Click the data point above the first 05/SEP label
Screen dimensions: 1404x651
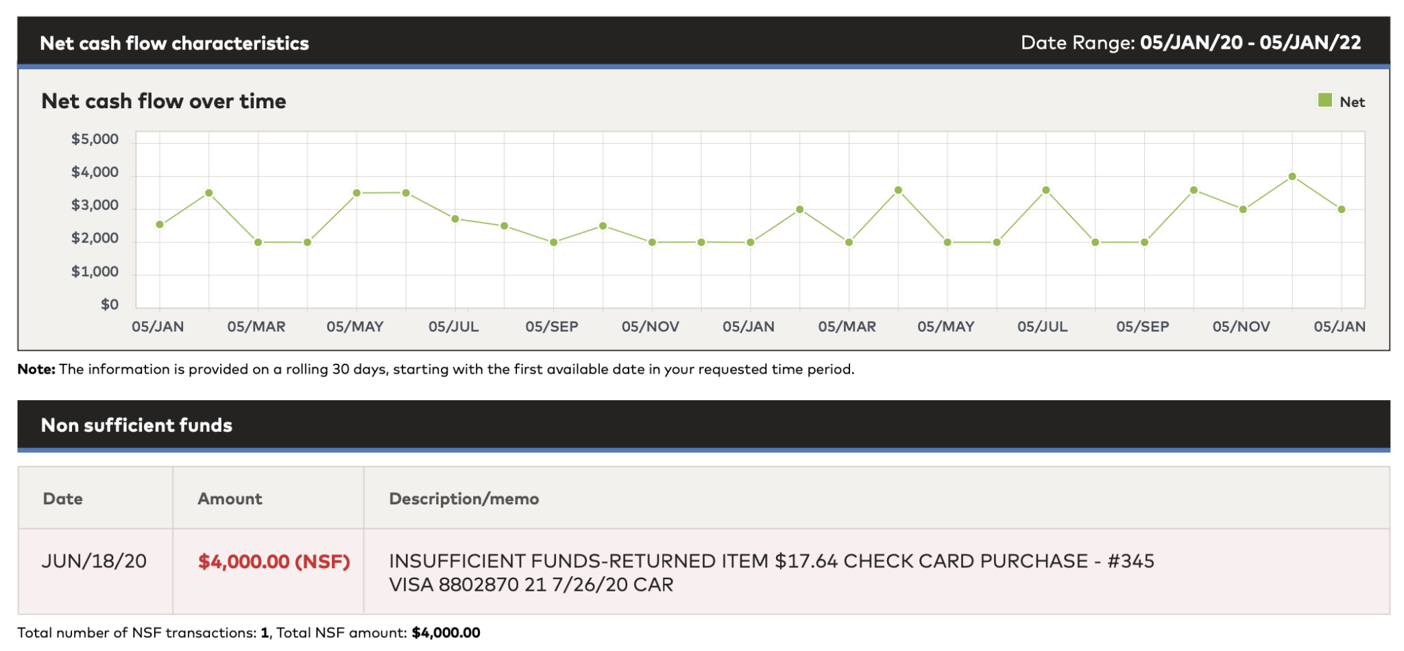pos(554,243)
